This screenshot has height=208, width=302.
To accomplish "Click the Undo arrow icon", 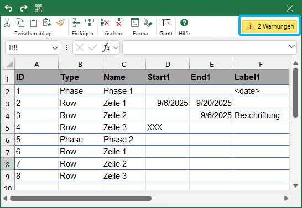I will pos(8,8).
